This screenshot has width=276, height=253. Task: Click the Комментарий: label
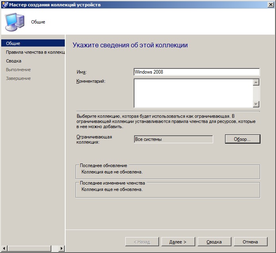click(91, 81)
